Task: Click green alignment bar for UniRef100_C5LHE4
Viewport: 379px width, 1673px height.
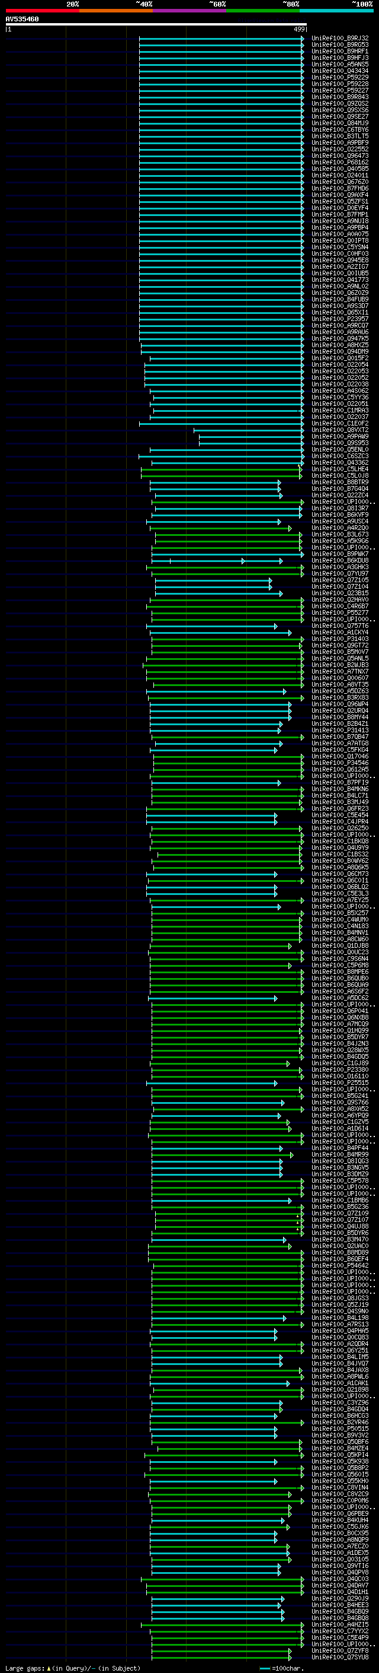Action: (x=221, y=469)
